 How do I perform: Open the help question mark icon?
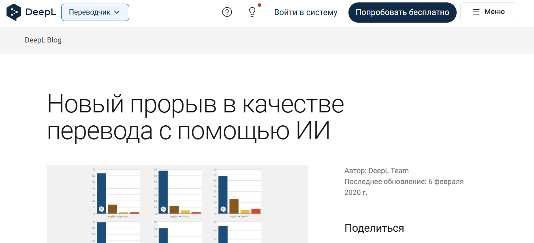[x=227, y=12]
